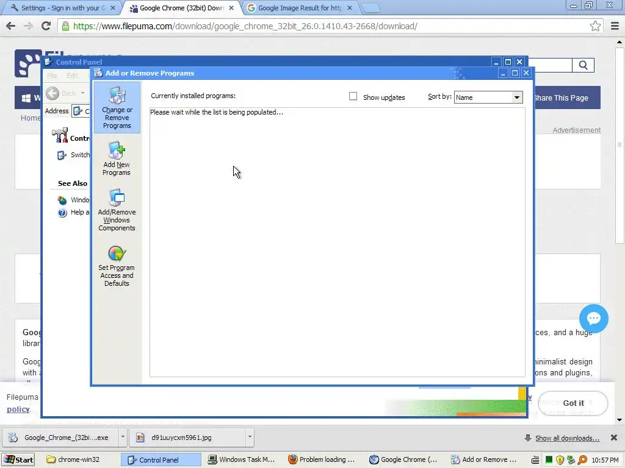The height and width of the screenshot is (468, 625).
Task: Click Switch view link in Control Panel
Action: click(74, 155)
